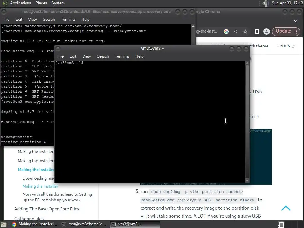This screenshot has height=228, width=304.
Task: Open the Places menu in top panel
Action: 41,3
